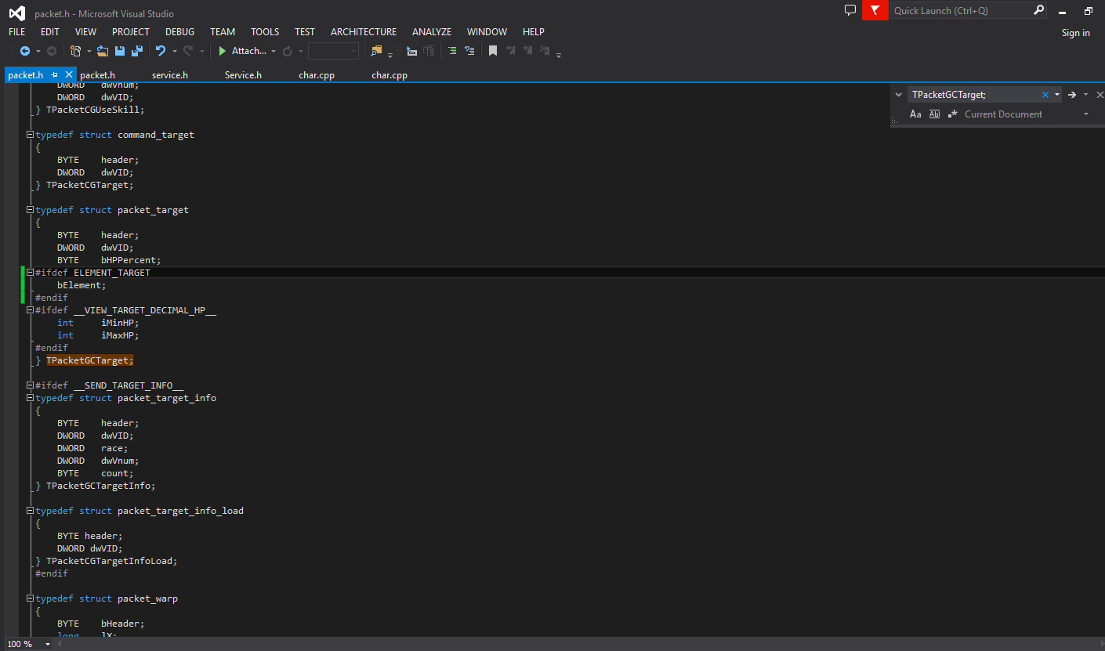
Task: Click the Open File folder icon
Action: coord(103,51)
